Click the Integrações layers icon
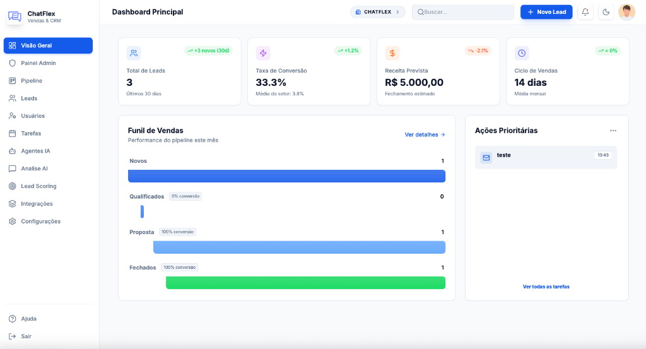 point(13,204)
